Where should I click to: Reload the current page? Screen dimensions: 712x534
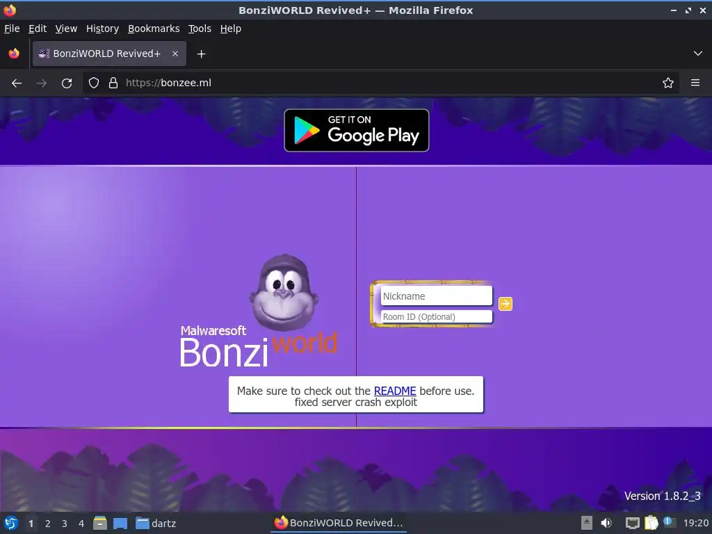click(67, 83)
